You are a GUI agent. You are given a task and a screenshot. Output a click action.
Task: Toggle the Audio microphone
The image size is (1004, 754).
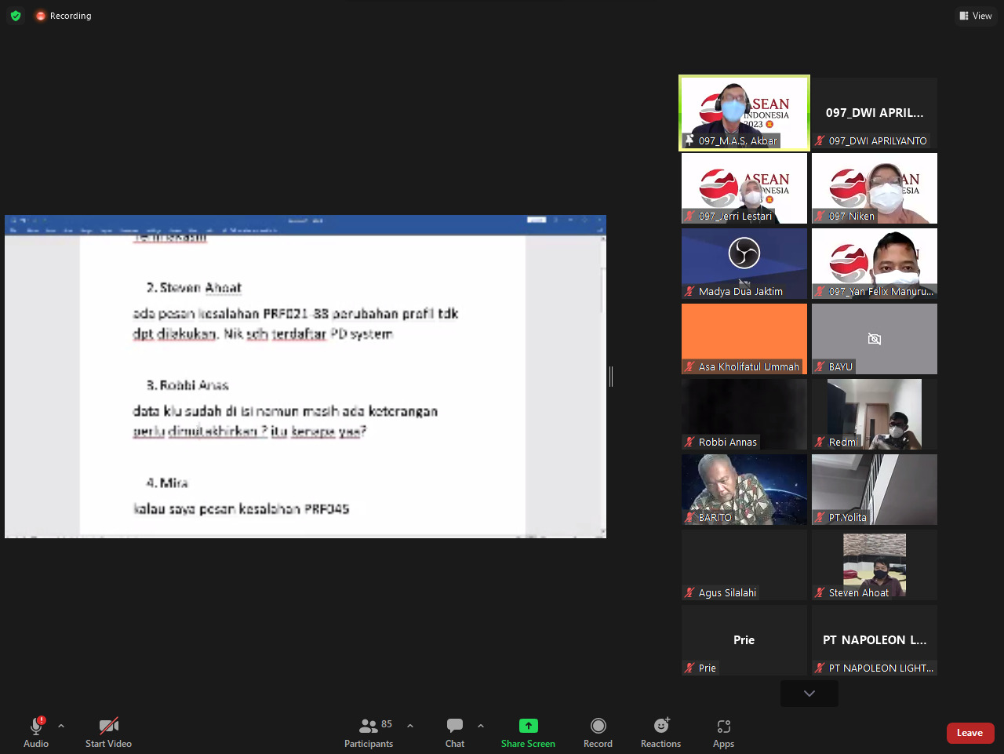[36, 732]
